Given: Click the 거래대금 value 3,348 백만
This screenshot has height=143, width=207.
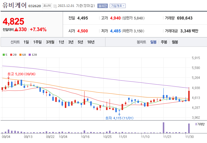Looking at the screenshot, I should click(189, 31).
